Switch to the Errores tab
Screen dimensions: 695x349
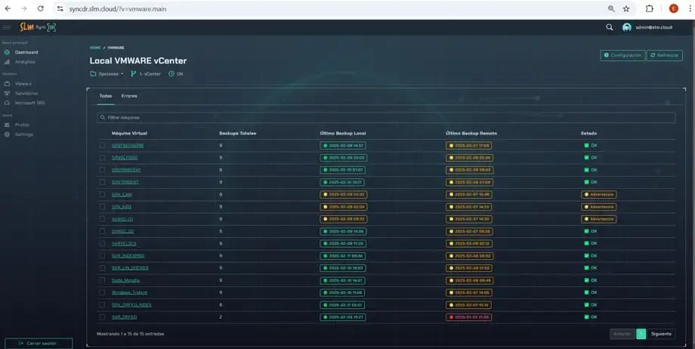click(x=129, y=96)
